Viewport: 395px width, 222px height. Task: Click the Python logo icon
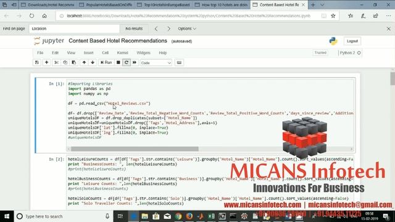coord(333,41)
